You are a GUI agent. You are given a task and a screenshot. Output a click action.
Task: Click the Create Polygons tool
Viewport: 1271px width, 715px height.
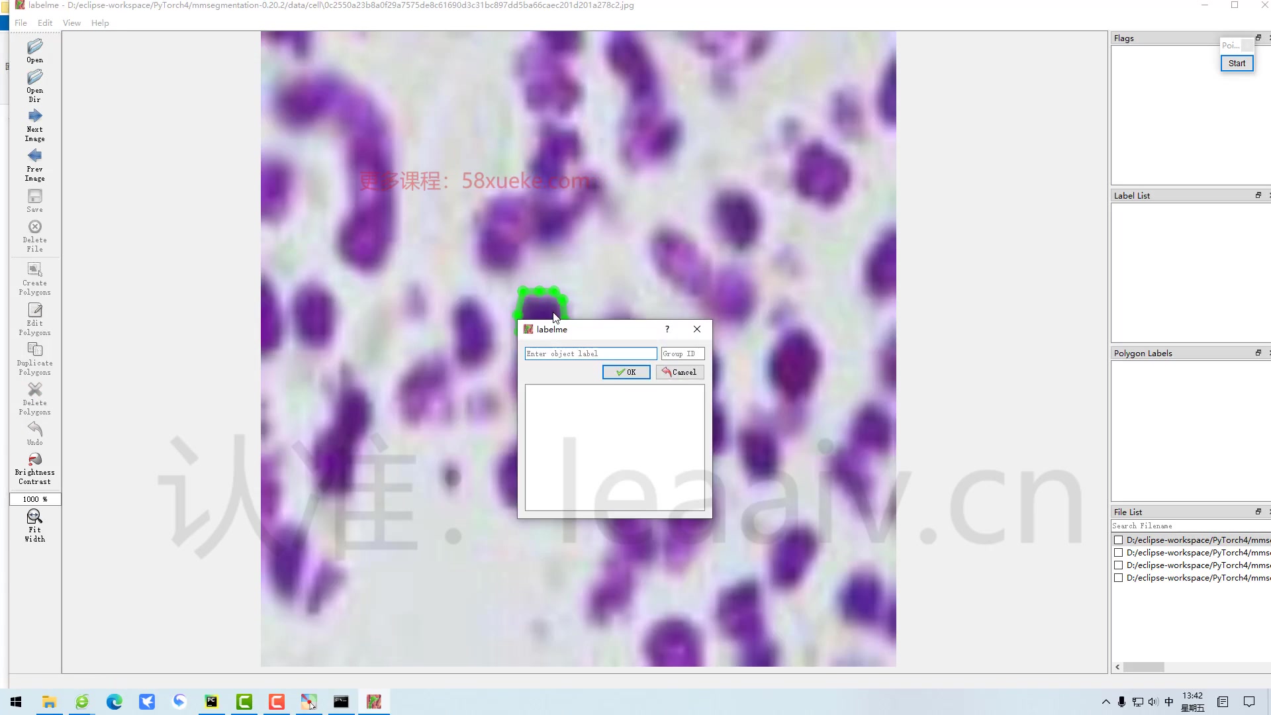click(x=34, y=277)
